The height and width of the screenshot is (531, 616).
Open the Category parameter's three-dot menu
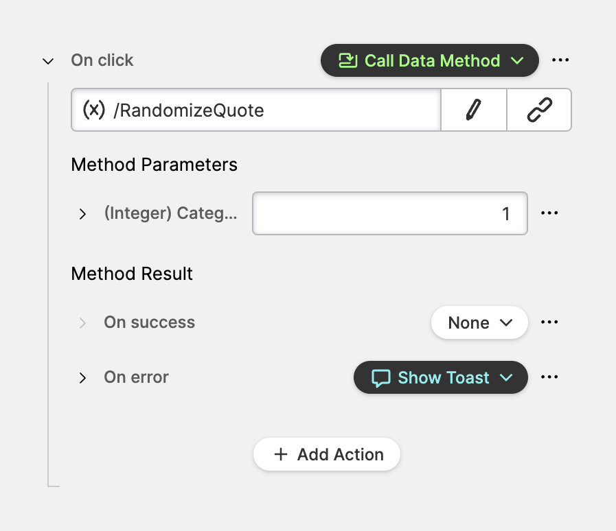click(x=549, y=213)
